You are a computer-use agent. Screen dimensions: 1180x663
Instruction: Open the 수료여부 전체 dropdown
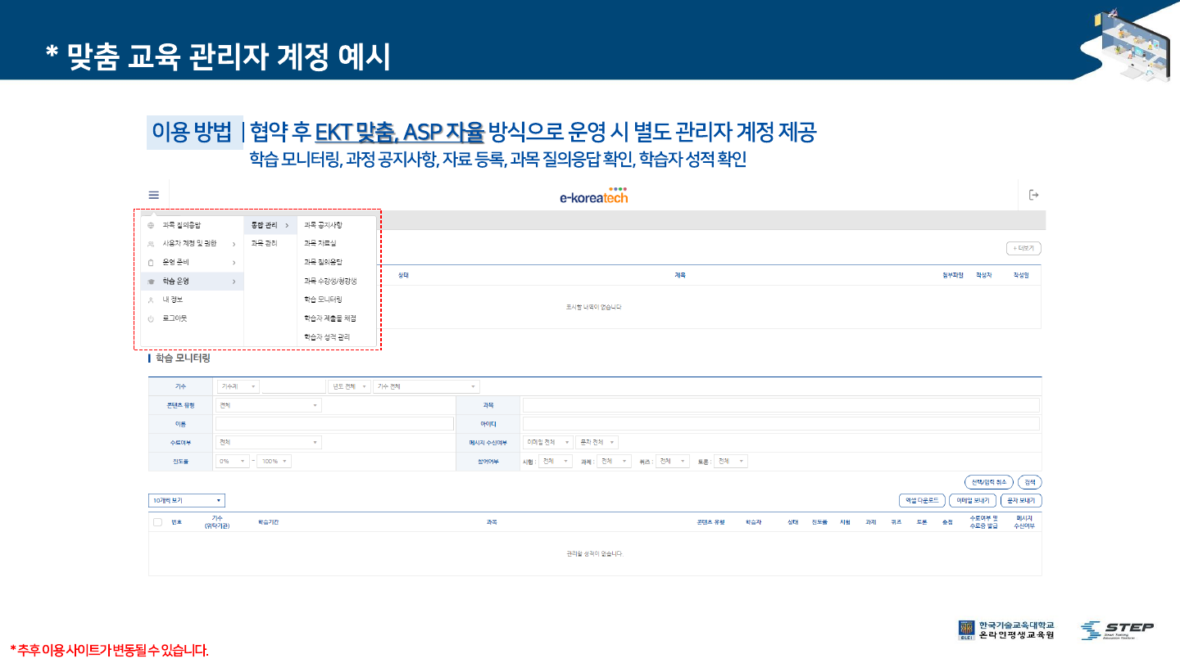(269, 442)
